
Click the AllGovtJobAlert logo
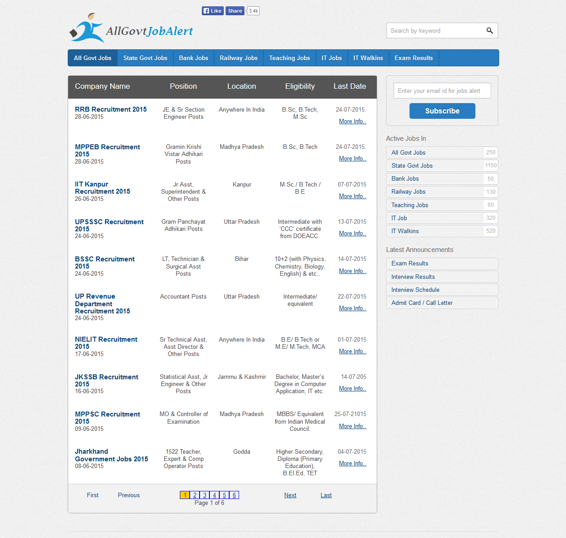[x=131, y=28]
